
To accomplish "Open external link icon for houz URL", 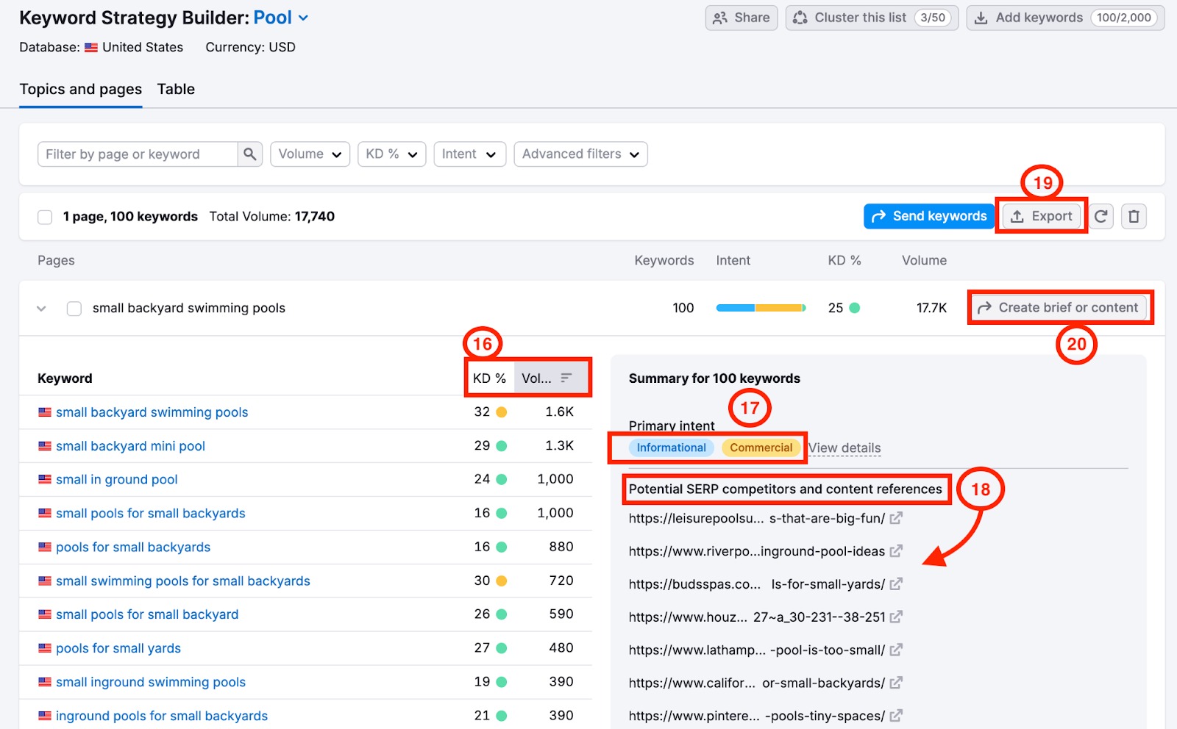I will coord(896,617).
